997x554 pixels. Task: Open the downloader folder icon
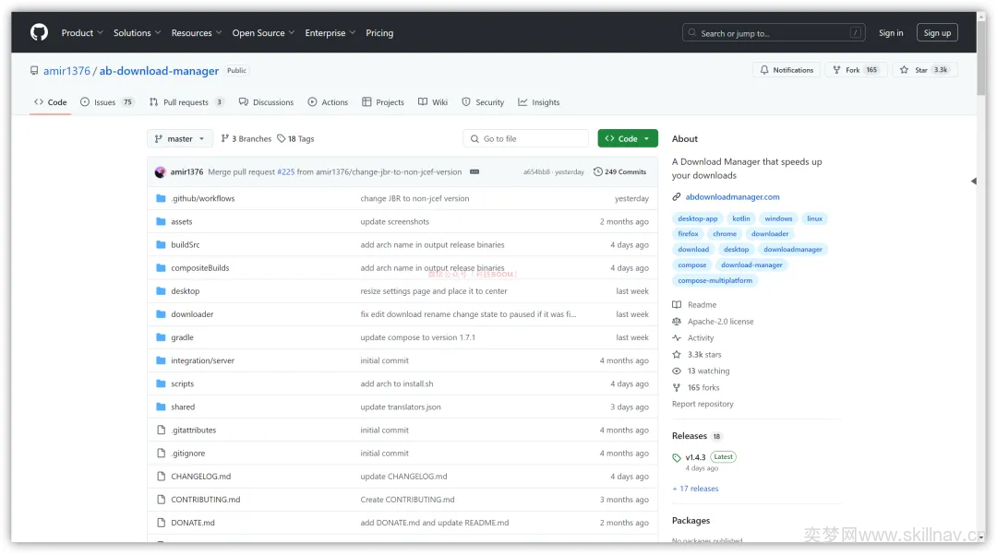click(x=161, y=314)
